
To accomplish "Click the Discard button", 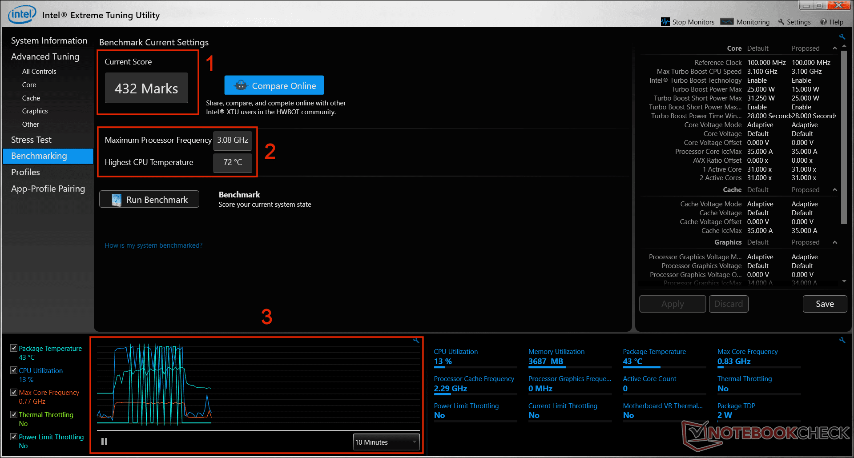I will click(729, 304).
